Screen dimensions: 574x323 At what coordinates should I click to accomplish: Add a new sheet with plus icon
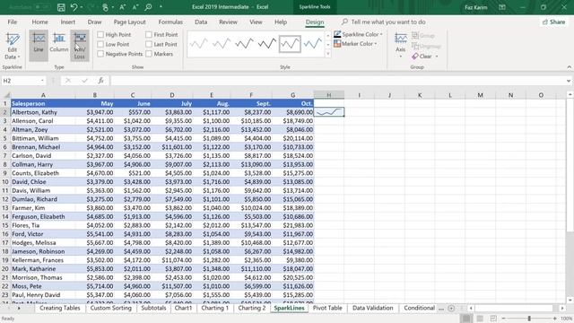451,309
